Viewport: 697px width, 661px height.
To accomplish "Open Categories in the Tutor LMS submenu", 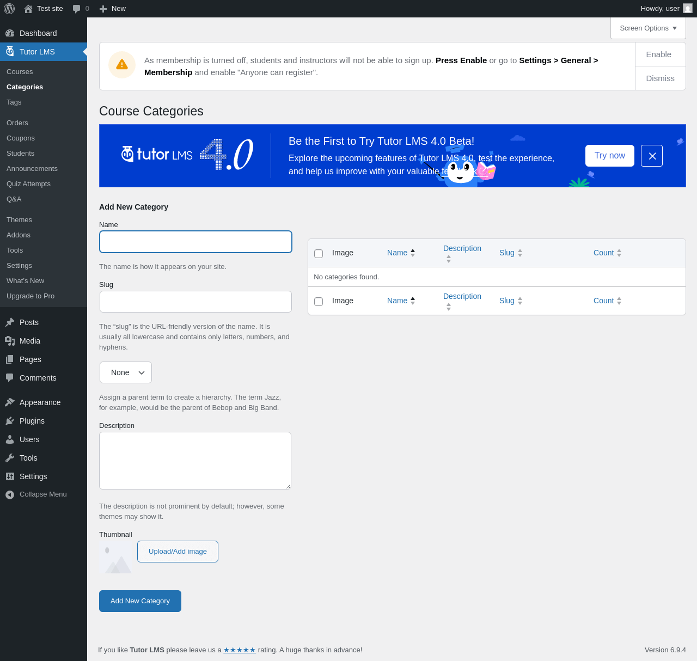I will (25, 87).
